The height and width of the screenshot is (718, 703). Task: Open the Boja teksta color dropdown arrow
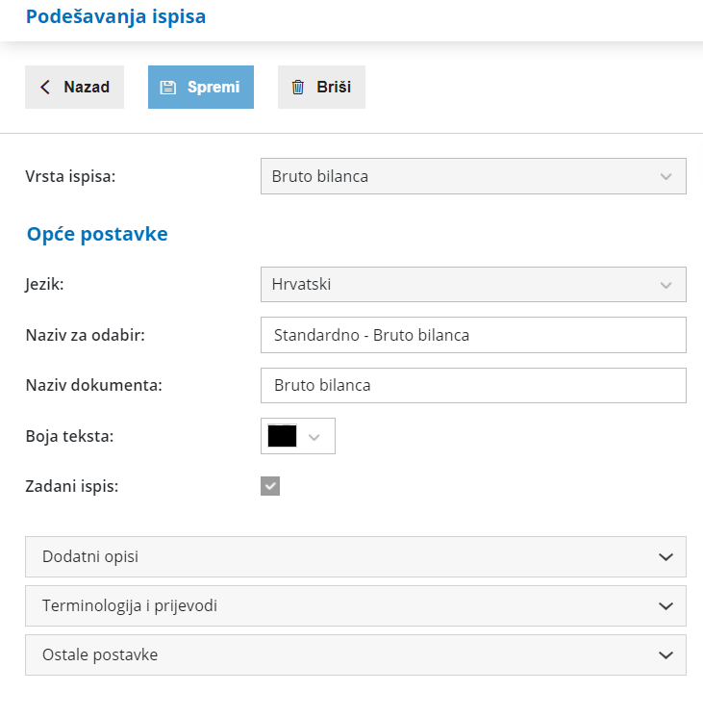coord(314,436)
